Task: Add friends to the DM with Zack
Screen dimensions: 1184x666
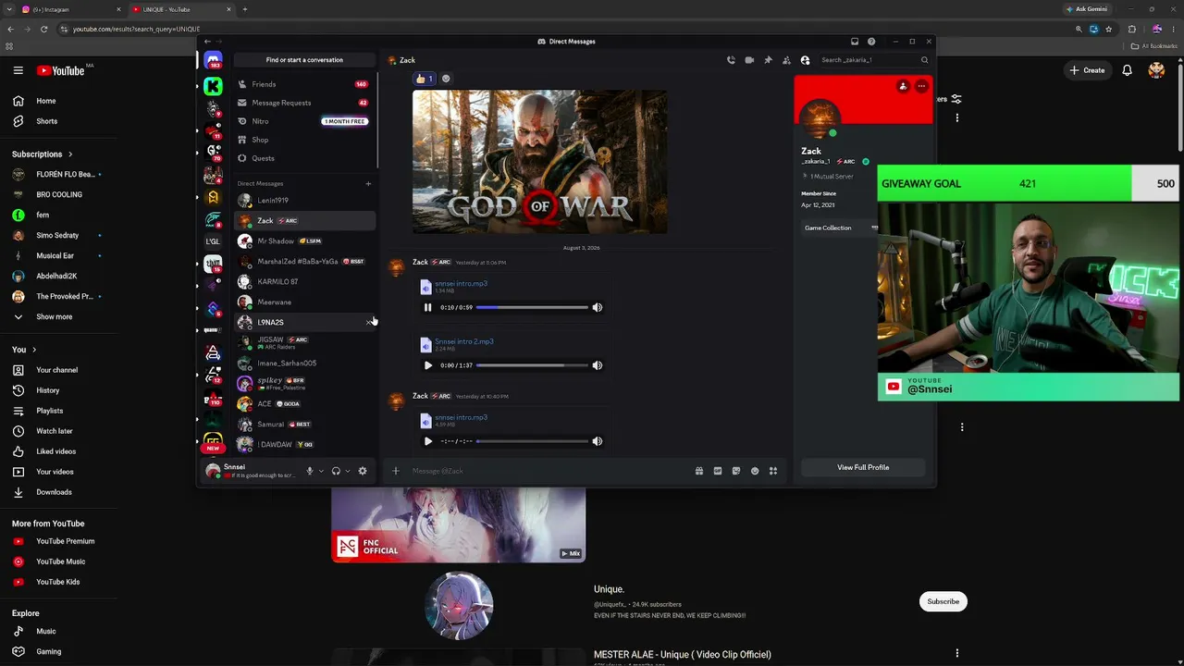Action: click(x=786, y=60)
